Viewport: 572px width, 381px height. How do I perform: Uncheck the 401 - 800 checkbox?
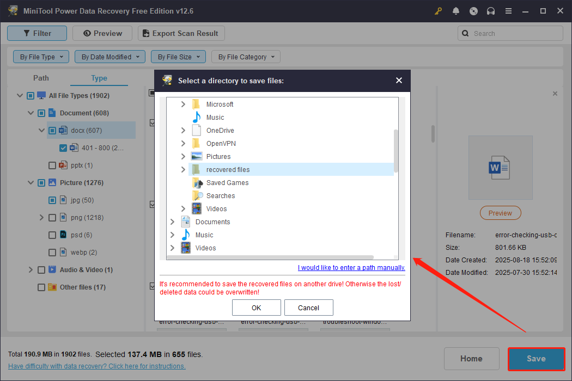click(63, 148)
